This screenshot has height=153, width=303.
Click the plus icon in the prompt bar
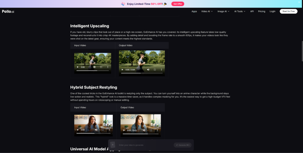(x=113, y=145)
